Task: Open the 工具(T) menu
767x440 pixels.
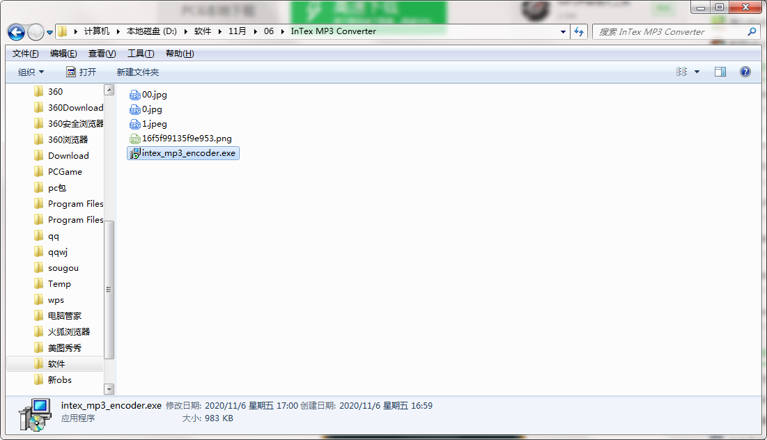Action: pos(141,54)
